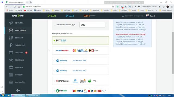
Task: Open the YouTube bookmark
Action: [x=28, y=10]
